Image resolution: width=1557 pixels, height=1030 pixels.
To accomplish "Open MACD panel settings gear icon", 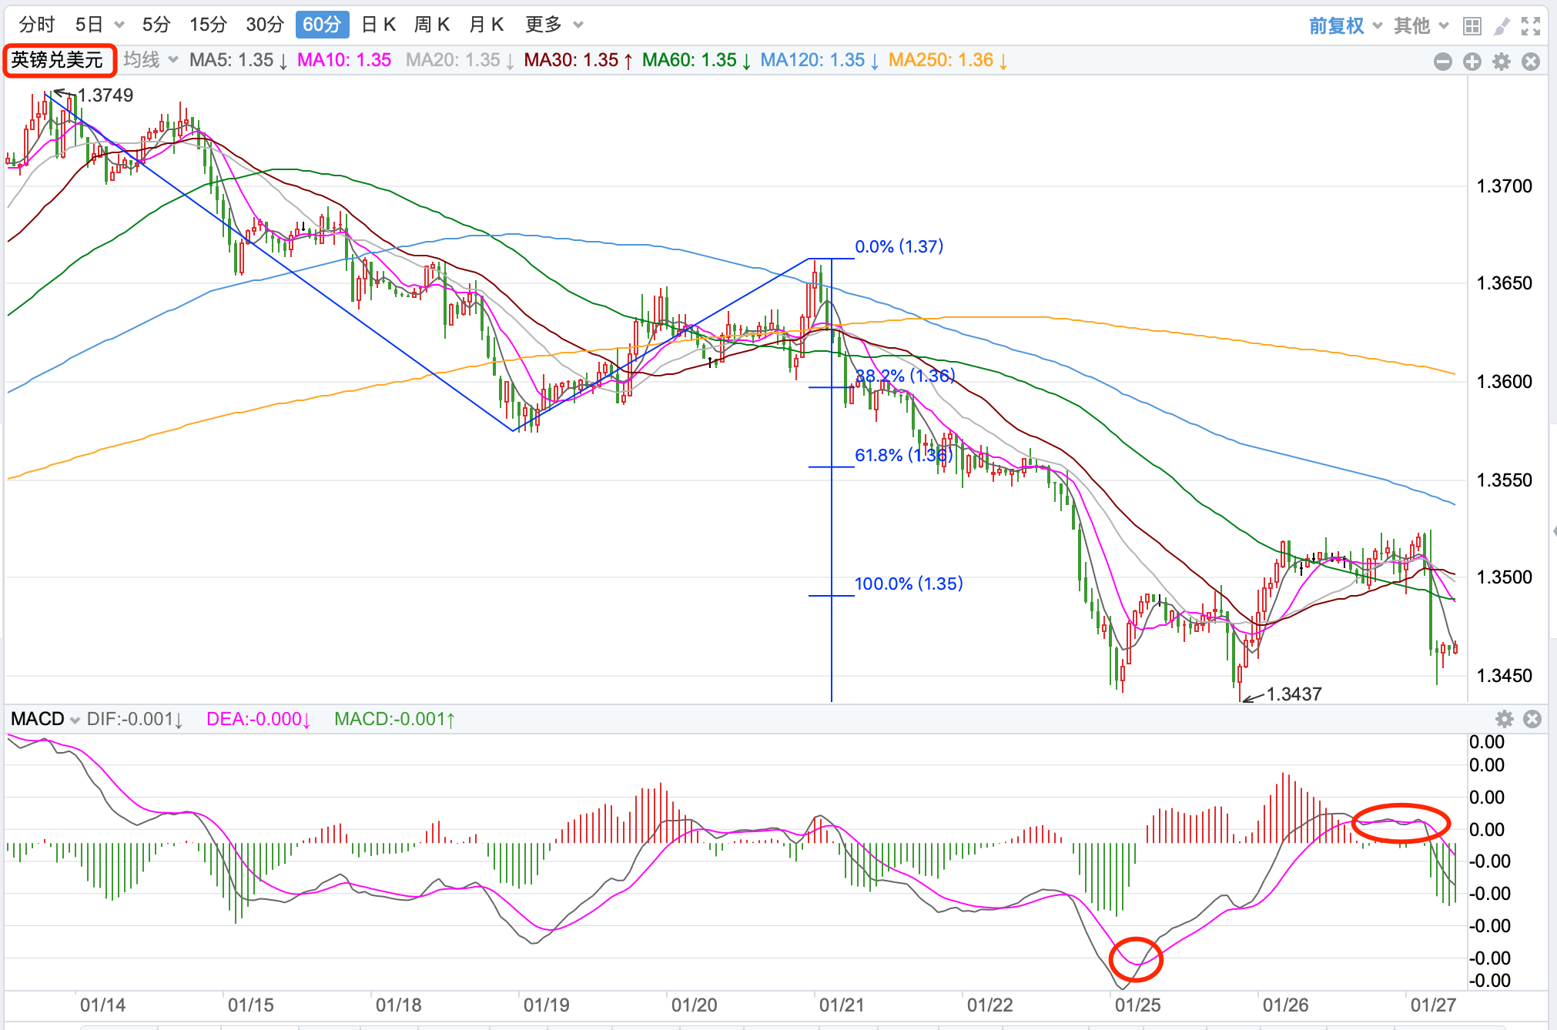I will [x=1504, y=719].
